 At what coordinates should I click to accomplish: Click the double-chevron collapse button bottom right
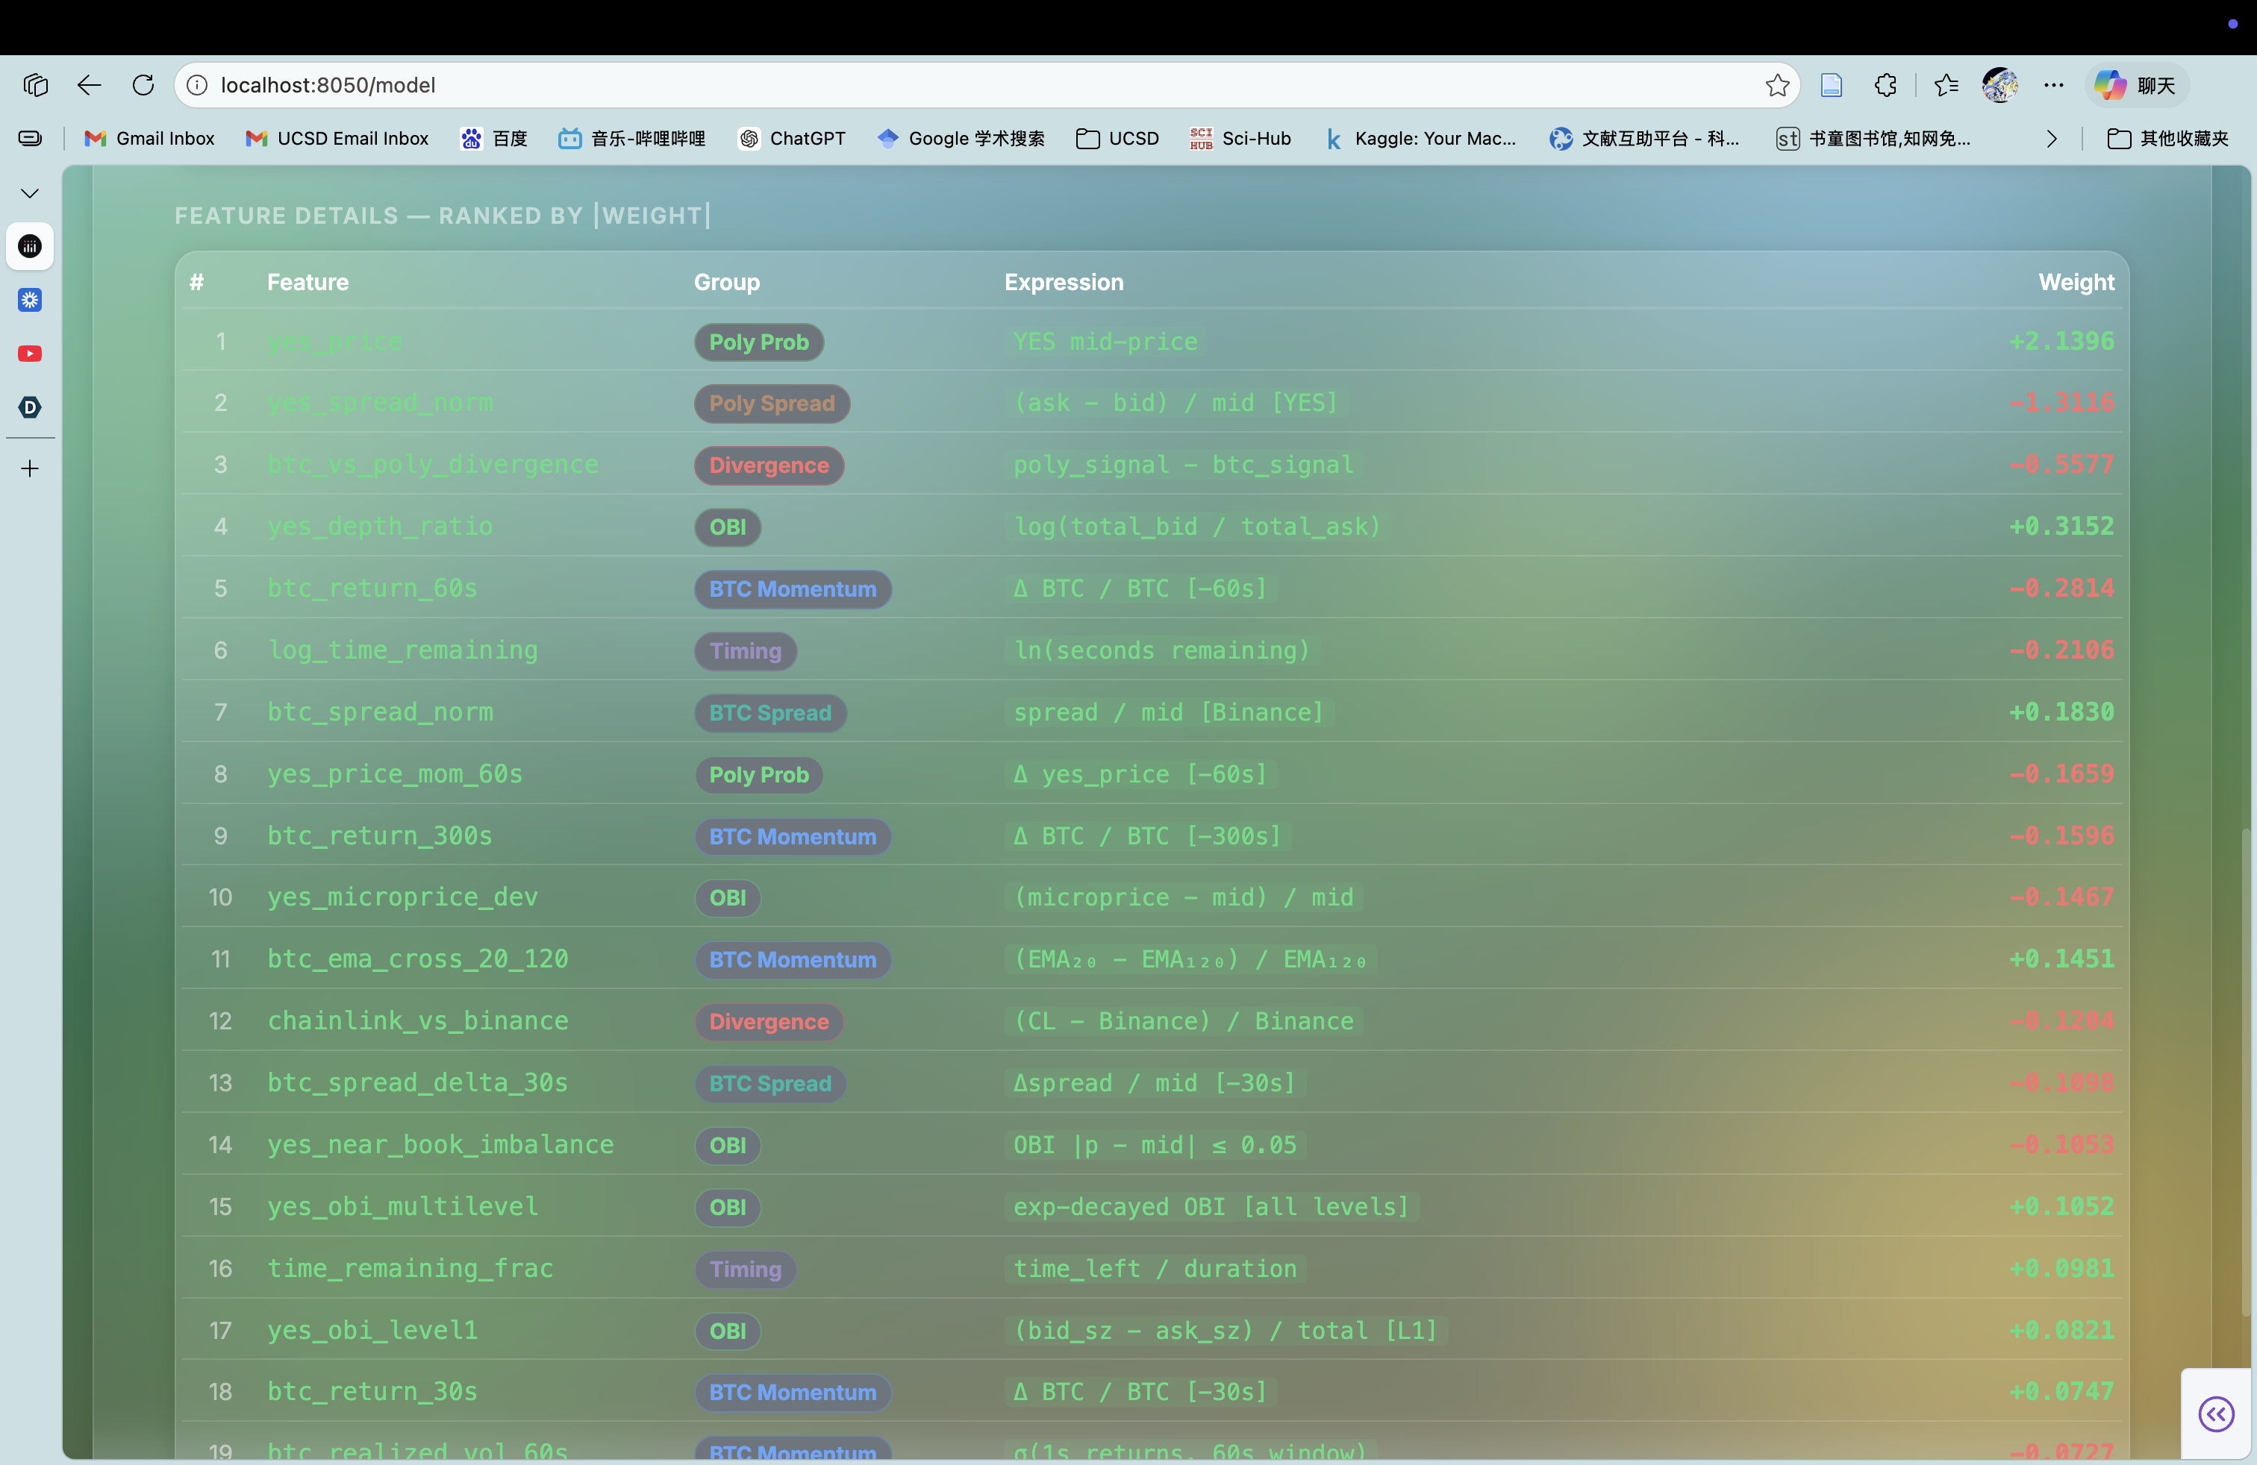click(x=2216, y=1415)
